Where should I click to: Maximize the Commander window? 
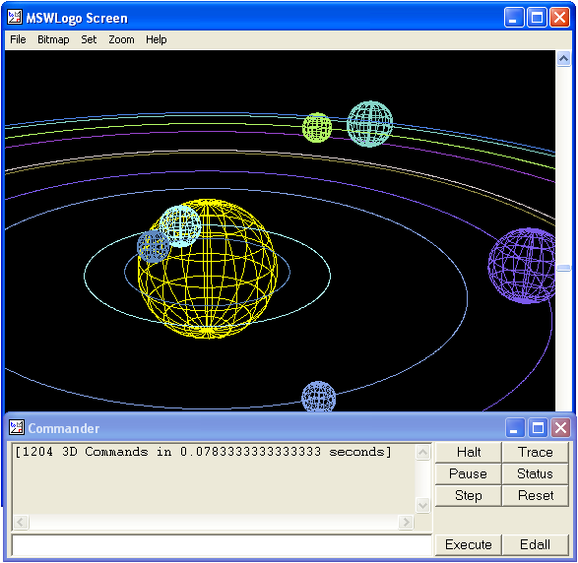(x=538, y=428)
